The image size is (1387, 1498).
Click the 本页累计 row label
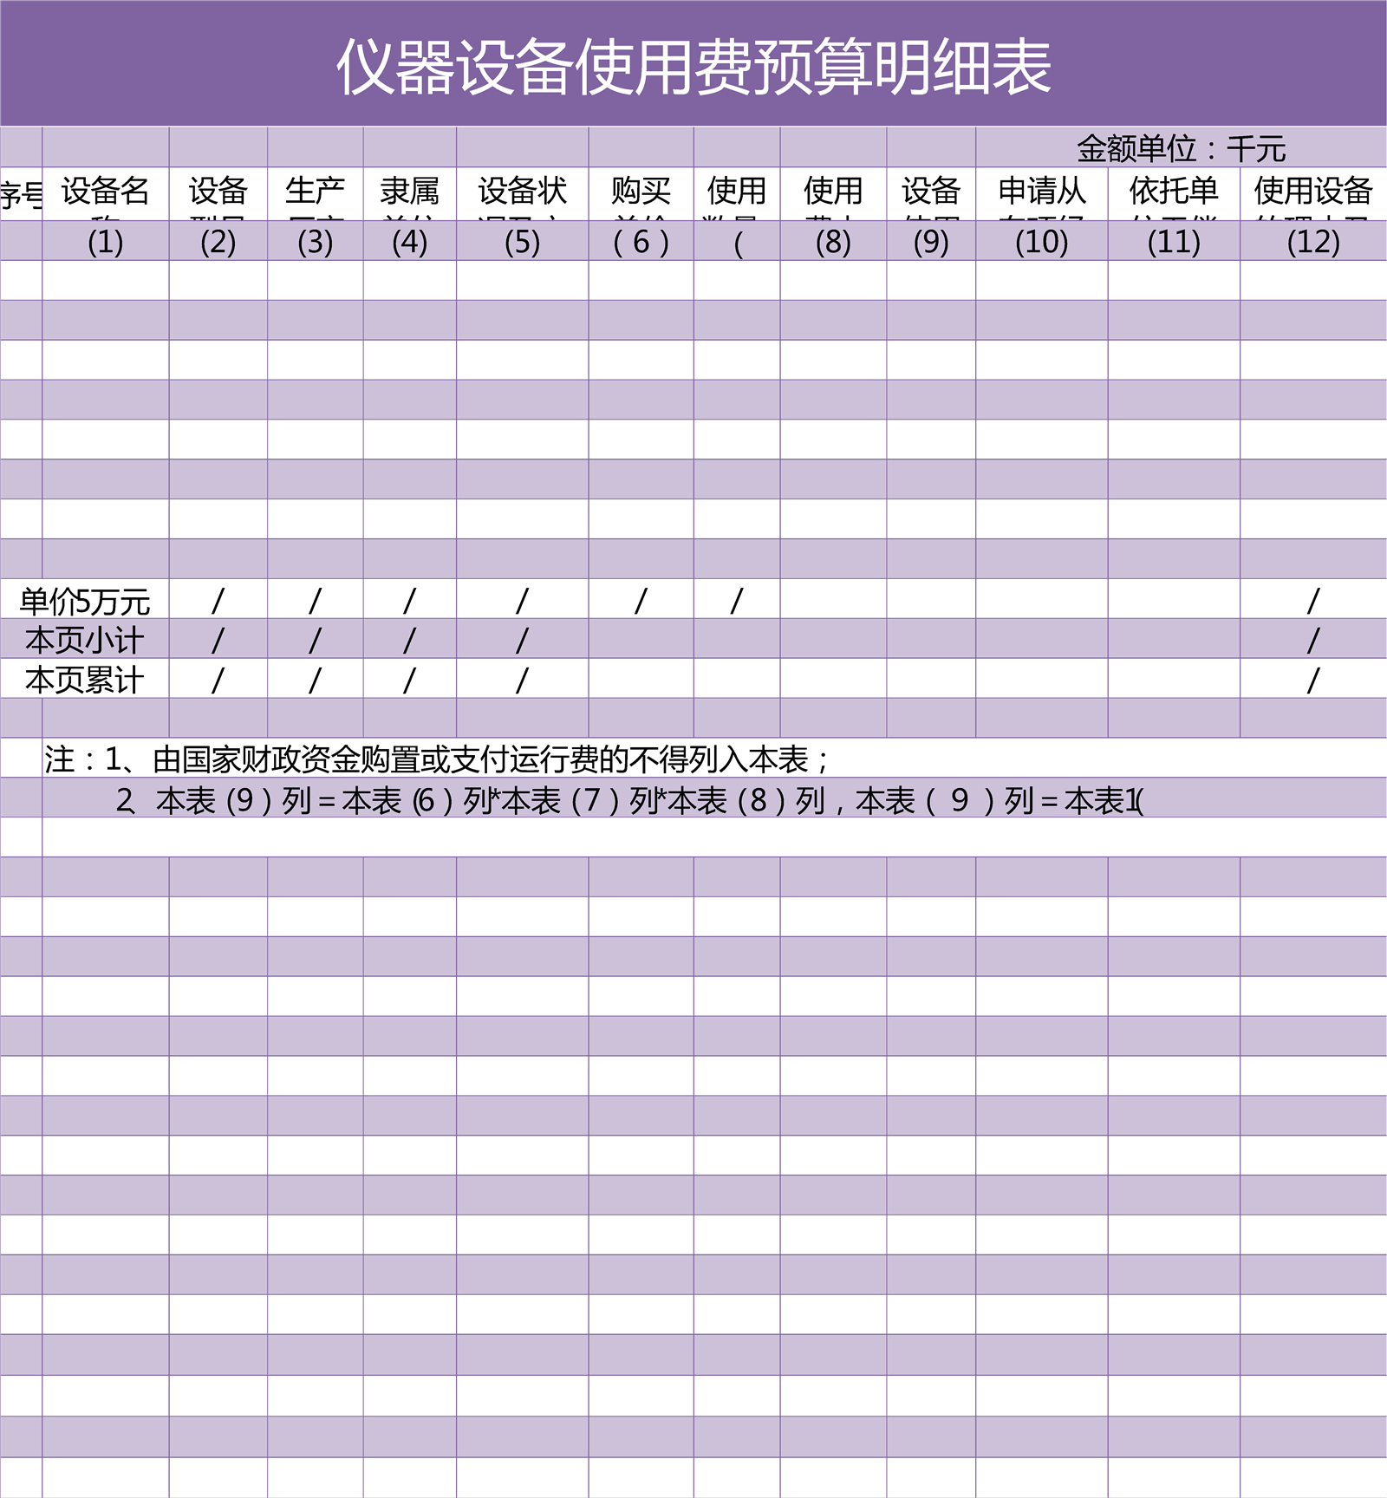click(x=85, y=681)
